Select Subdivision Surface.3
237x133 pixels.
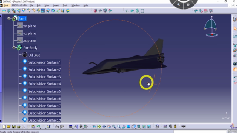click(44, 77)
